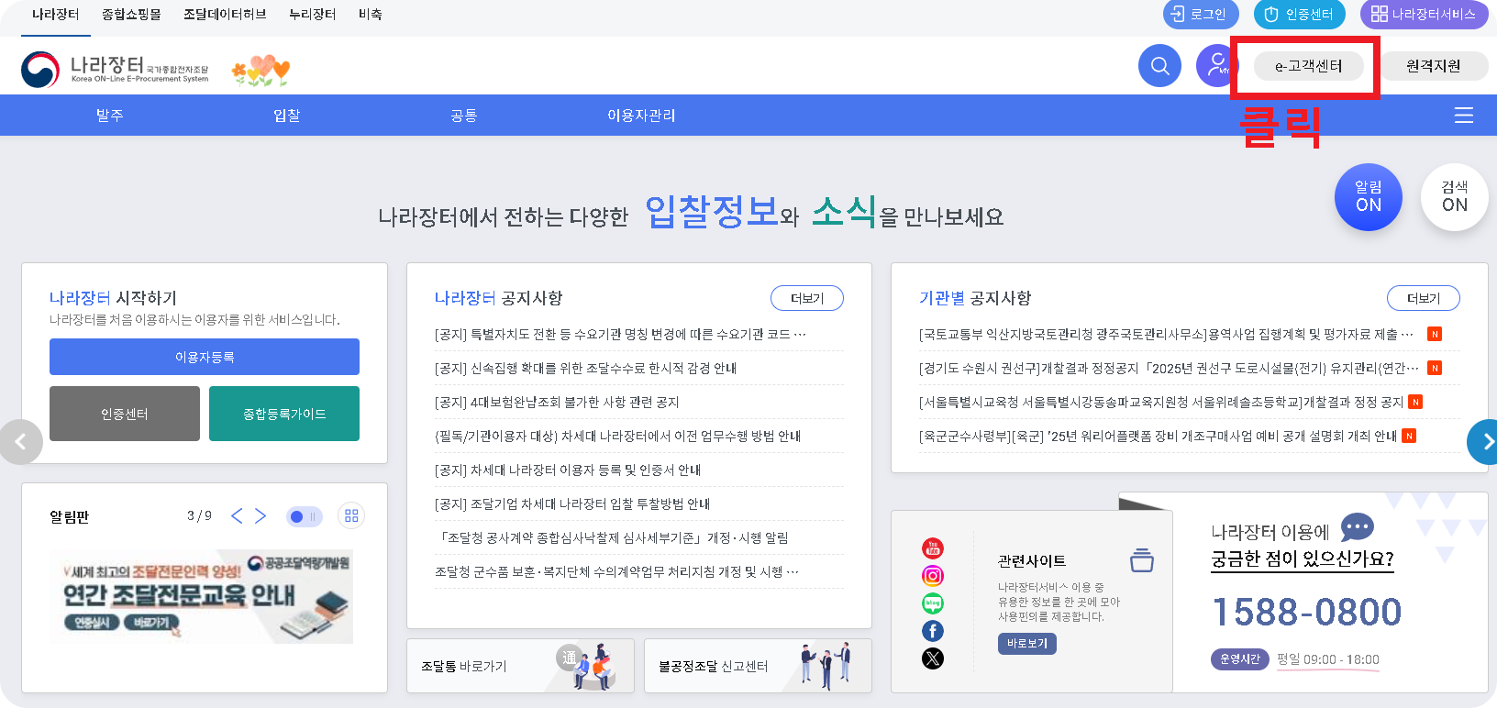Open notice about 특별자치도 전환 수요기관 명칭 변경
1497x708 pixels.
click(x=620, y=334)
